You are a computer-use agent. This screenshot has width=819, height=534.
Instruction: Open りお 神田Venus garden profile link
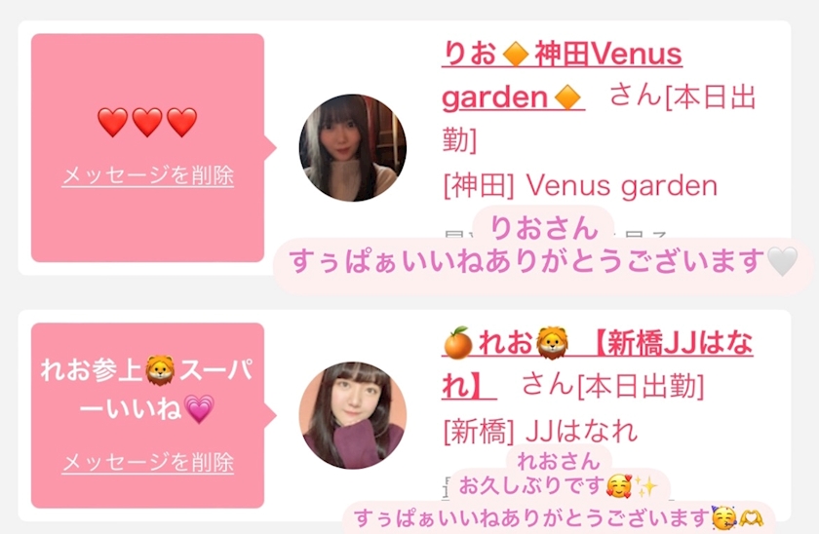[562, 76]
